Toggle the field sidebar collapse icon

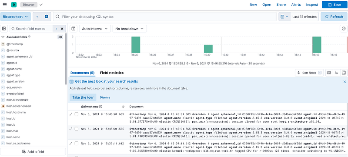[4, 29]
